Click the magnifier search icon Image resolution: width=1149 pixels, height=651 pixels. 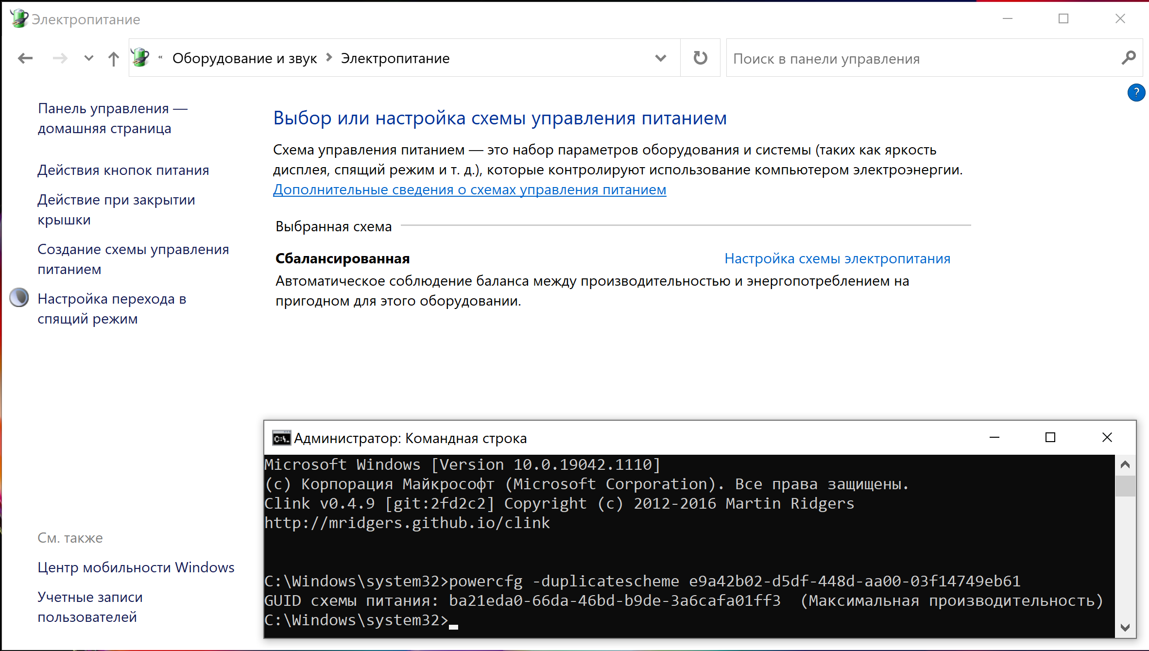pos(1129,58)
